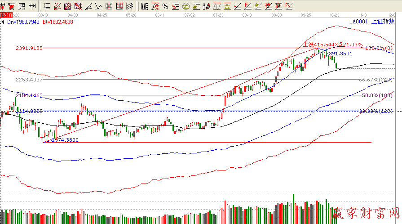The height and width of the screenshot is (224, 402).
Task: Select the horizontal distance measure tool
Action: pyautogui.click(x=32, y=6)
